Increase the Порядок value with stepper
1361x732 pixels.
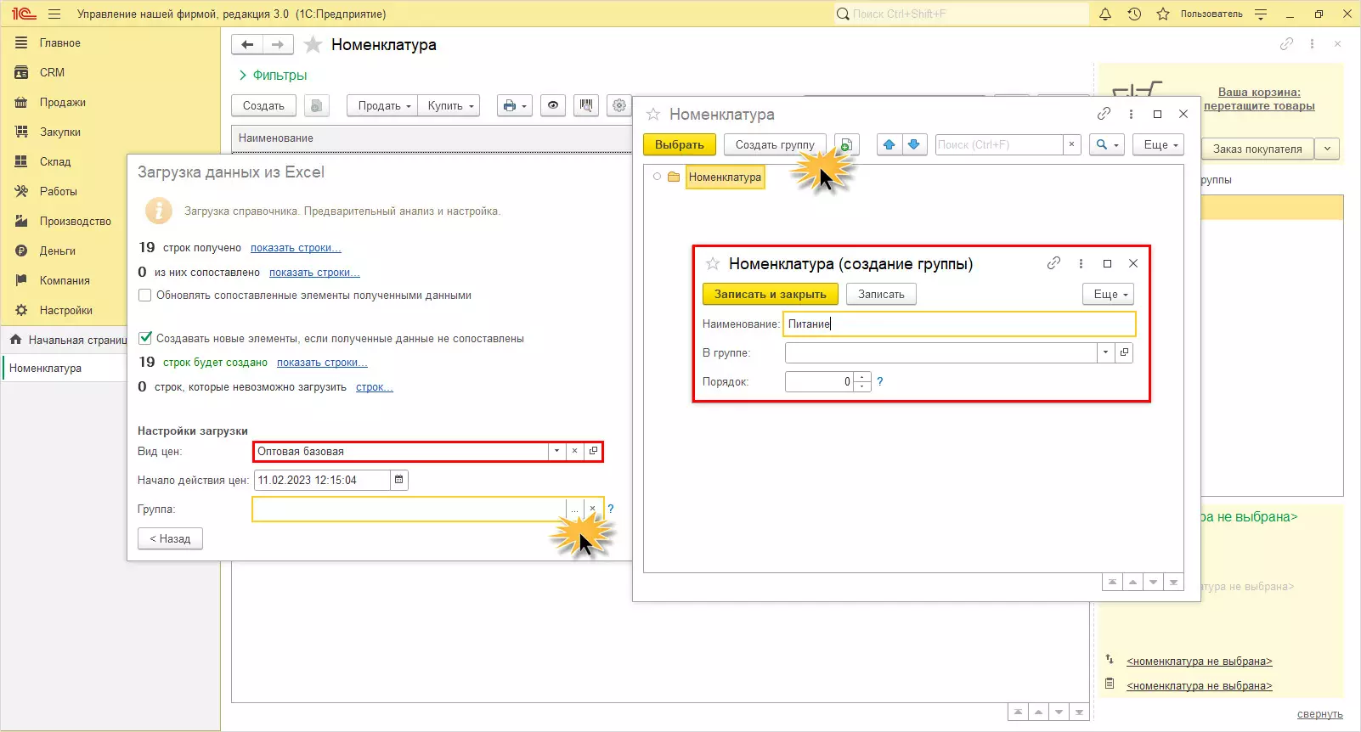pyautogui.click(x=862, y=377)
